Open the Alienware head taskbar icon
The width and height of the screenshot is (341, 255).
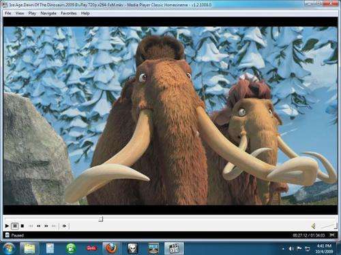(x=132, y=248)
